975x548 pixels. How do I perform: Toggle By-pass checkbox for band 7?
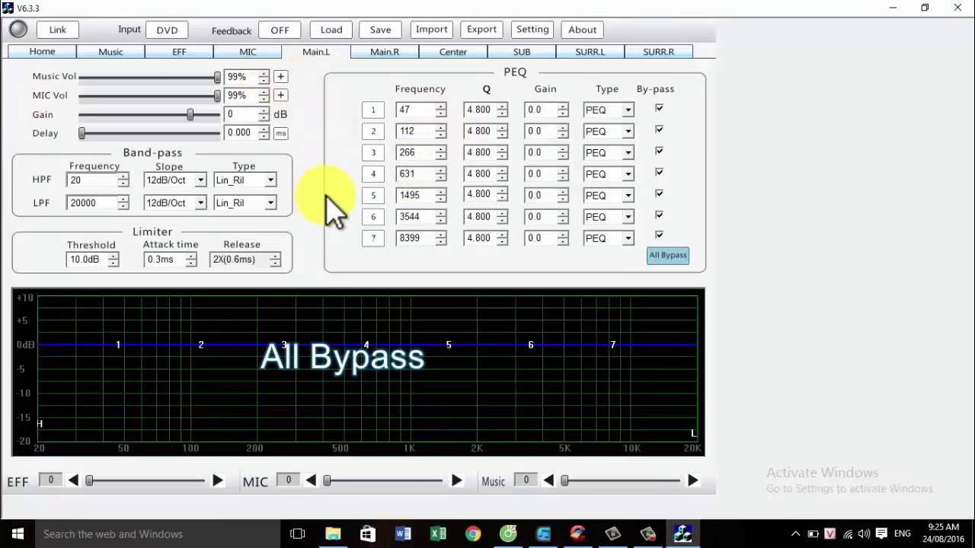(x=659, y=235)
